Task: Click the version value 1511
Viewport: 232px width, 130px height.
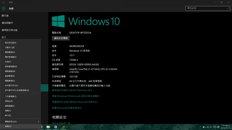Action: [x=72, y=55]
